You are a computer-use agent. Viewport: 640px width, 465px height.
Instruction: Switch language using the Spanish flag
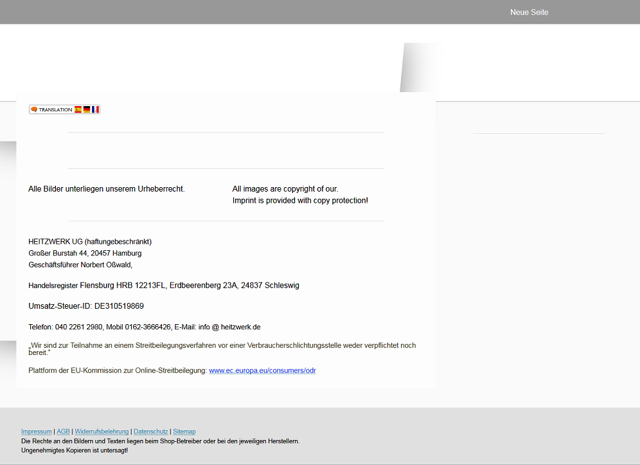[x=78, y=110]
